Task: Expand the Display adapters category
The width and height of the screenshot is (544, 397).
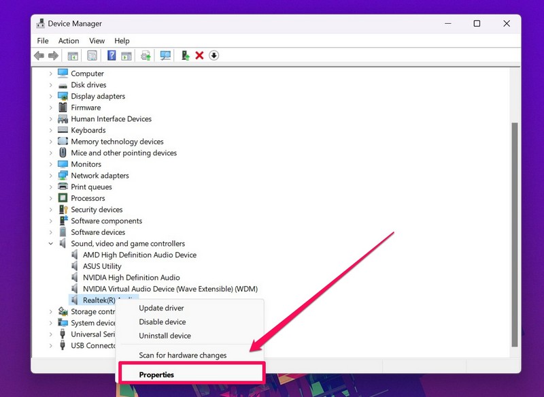Action: pyautogui.click(x=50, y=97)
